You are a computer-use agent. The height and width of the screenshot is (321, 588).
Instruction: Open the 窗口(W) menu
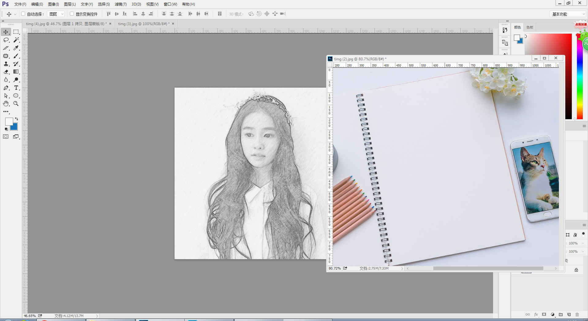coord(170,4)
